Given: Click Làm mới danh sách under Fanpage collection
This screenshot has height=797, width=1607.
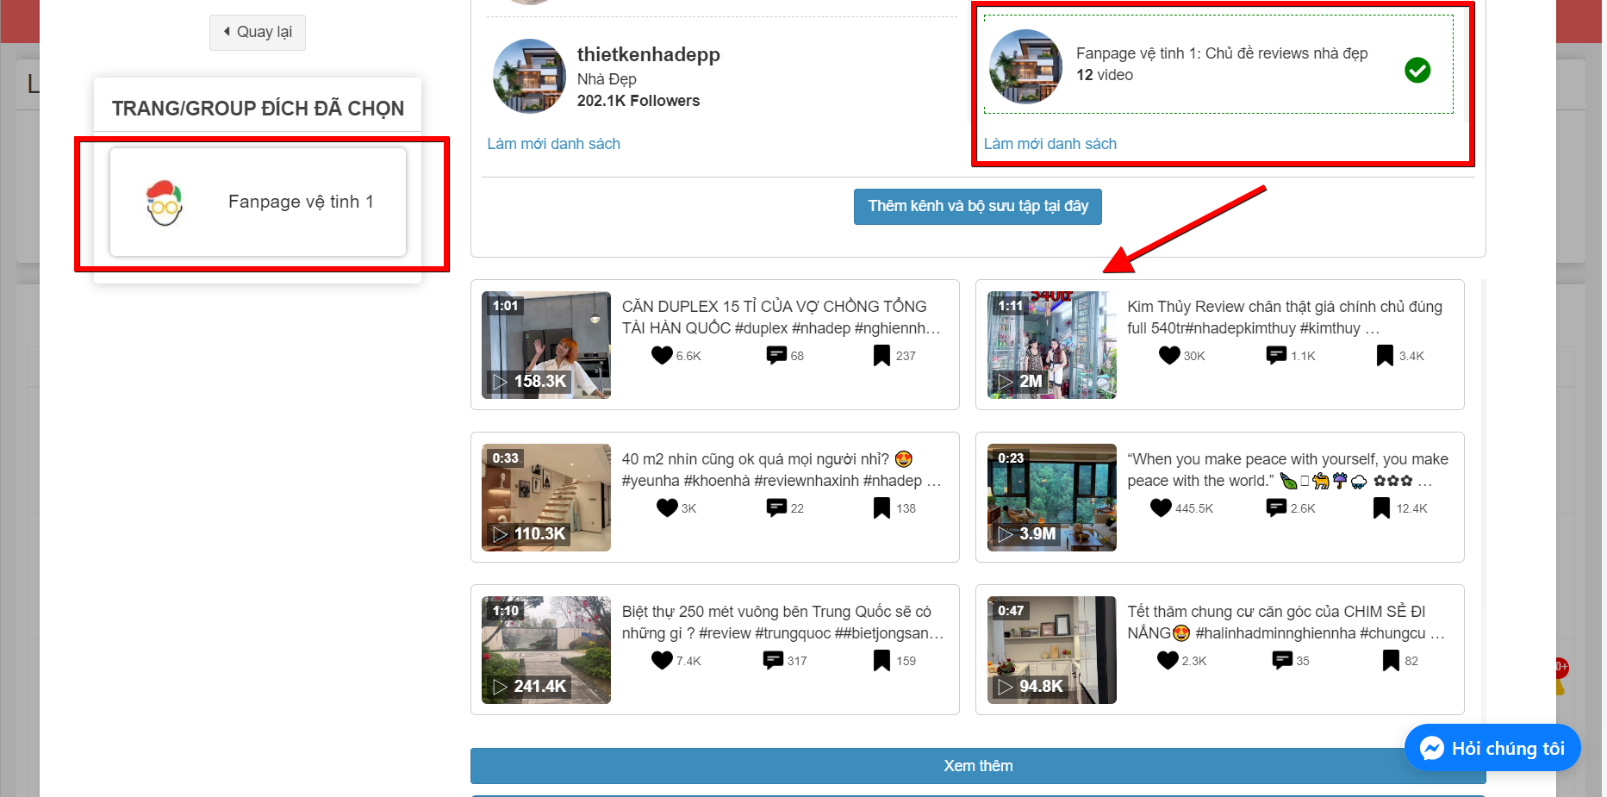Looking at the screenshot, I should tap(1050, 144).
